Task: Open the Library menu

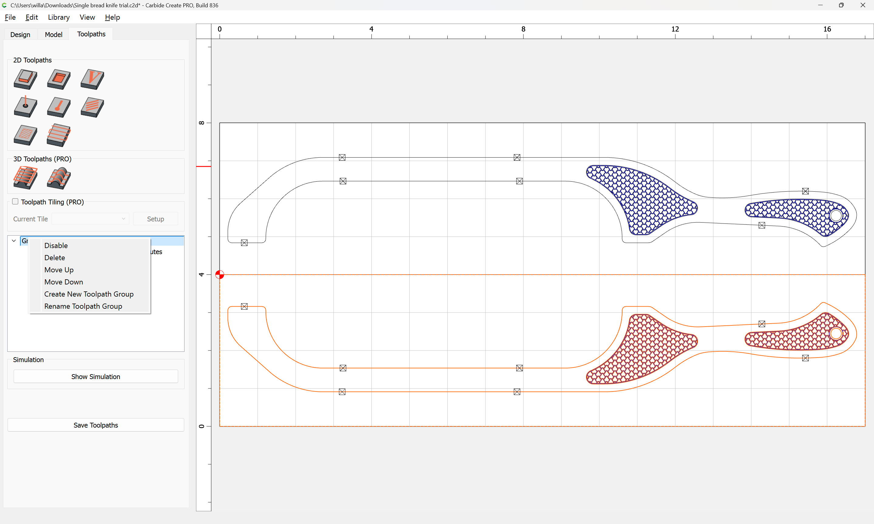Action: [59, 17]
